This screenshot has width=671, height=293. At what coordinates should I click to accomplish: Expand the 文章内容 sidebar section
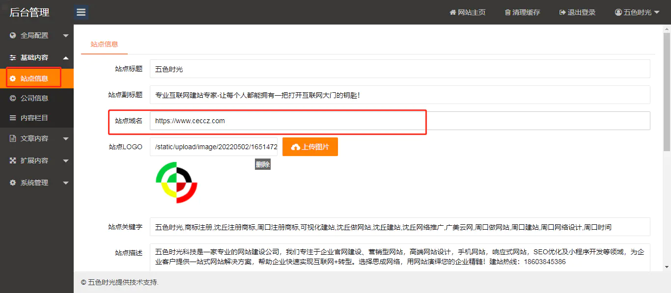click(x=37, y=138)
